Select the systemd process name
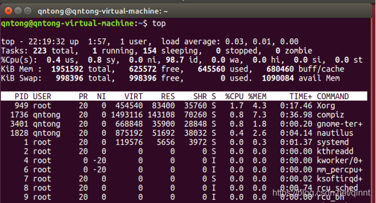 [x=333, y=142]
